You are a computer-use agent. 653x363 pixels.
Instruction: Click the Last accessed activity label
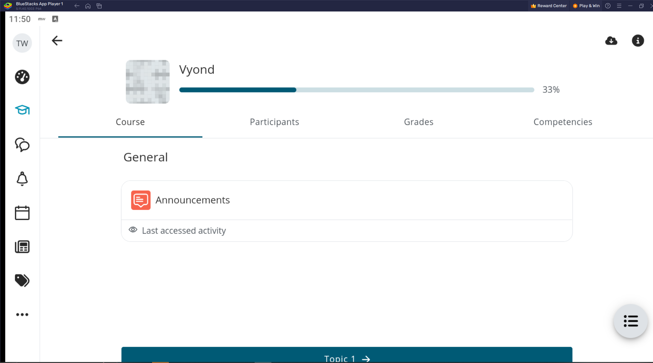click(x=184, y=230)
